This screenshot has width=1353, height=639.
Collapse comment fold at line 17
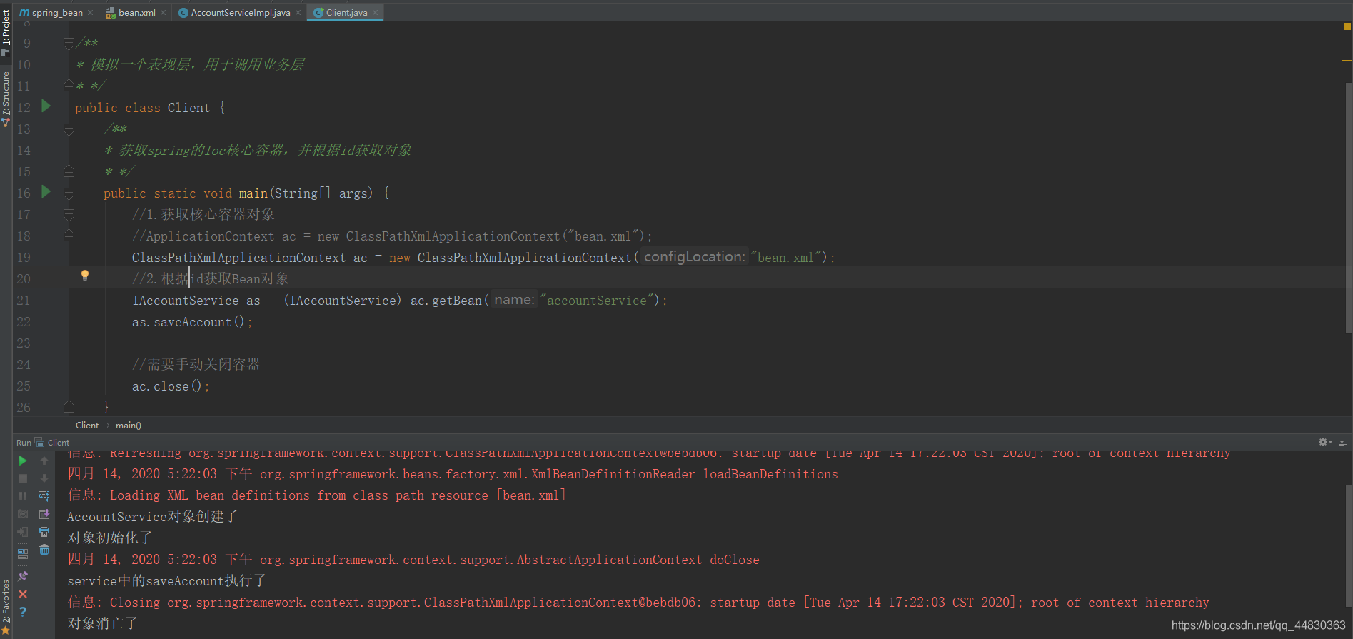tap(69, 214)
